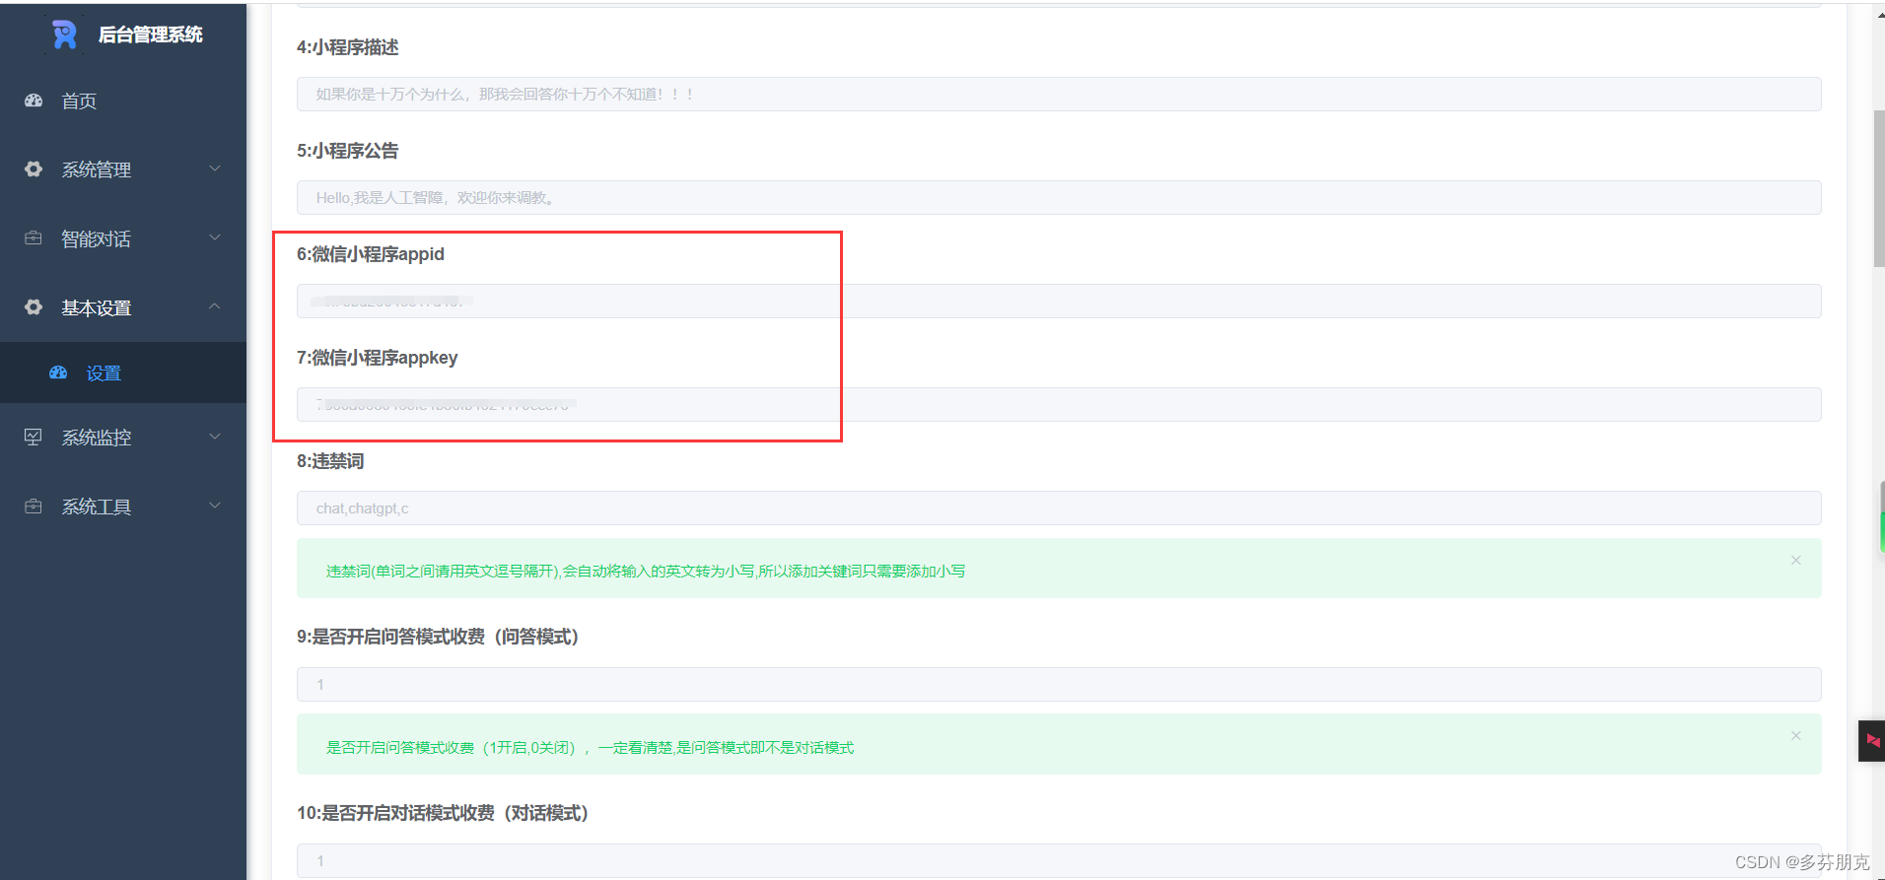The width and height of the screenshot is (1885, 880).
Task: Open the 系统监控 menu
Action: pyautogui.click(x=123, y=437)
